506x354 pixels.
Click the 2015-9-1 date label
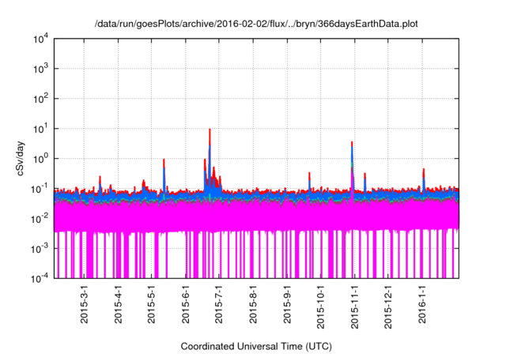point(287,304)
